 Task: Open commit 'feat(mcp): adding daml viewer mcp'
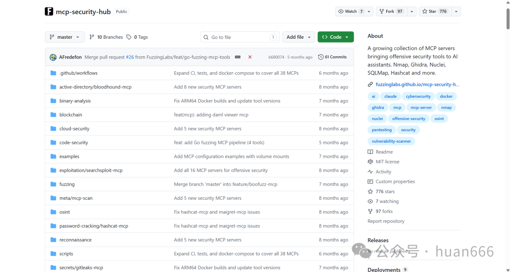211,115
